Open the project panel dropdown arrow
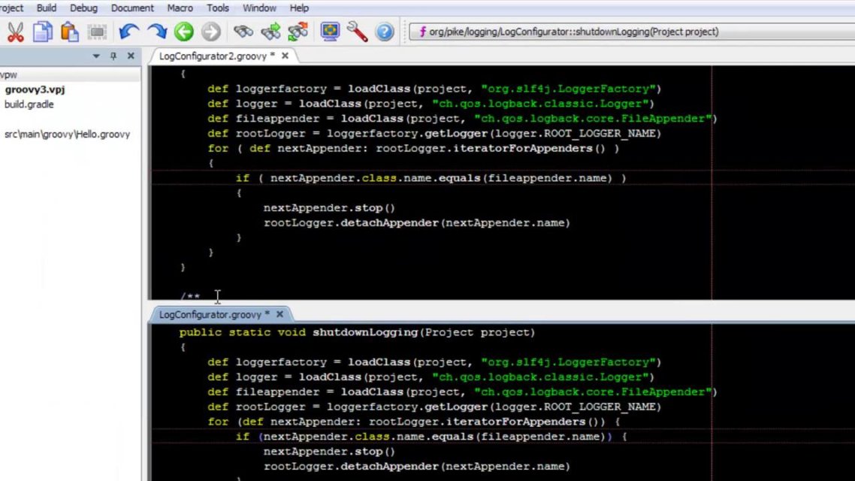Image resolution: width=855 pixels, height=481 pixels. pos(96,56)
